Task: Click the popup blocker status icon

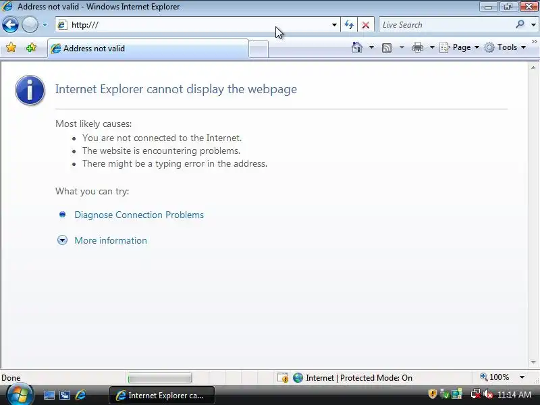Action: 283,378
